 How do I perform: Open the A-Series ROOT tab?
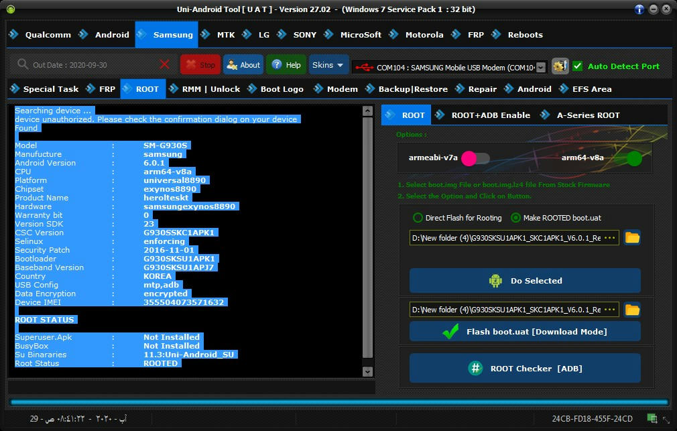[580, 115]
